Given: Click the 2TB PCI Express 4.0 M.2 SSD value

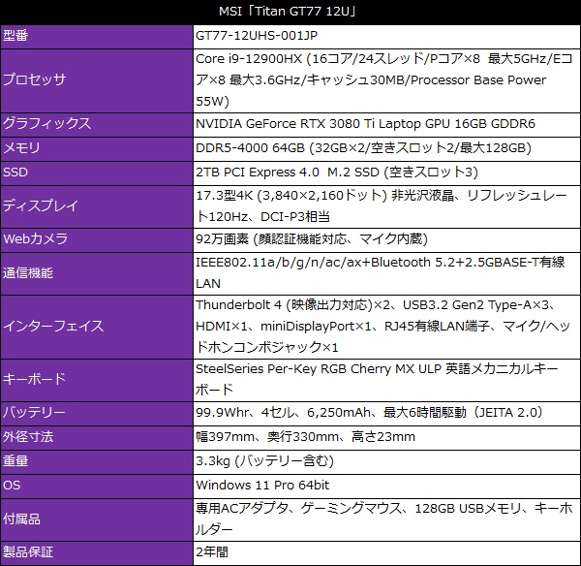Looking at the screenshot, I should tap(386, 173).
